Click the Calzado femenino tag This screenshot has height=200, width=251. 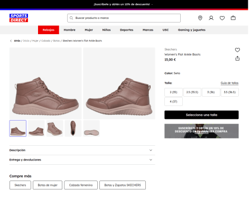click(81, 185)
